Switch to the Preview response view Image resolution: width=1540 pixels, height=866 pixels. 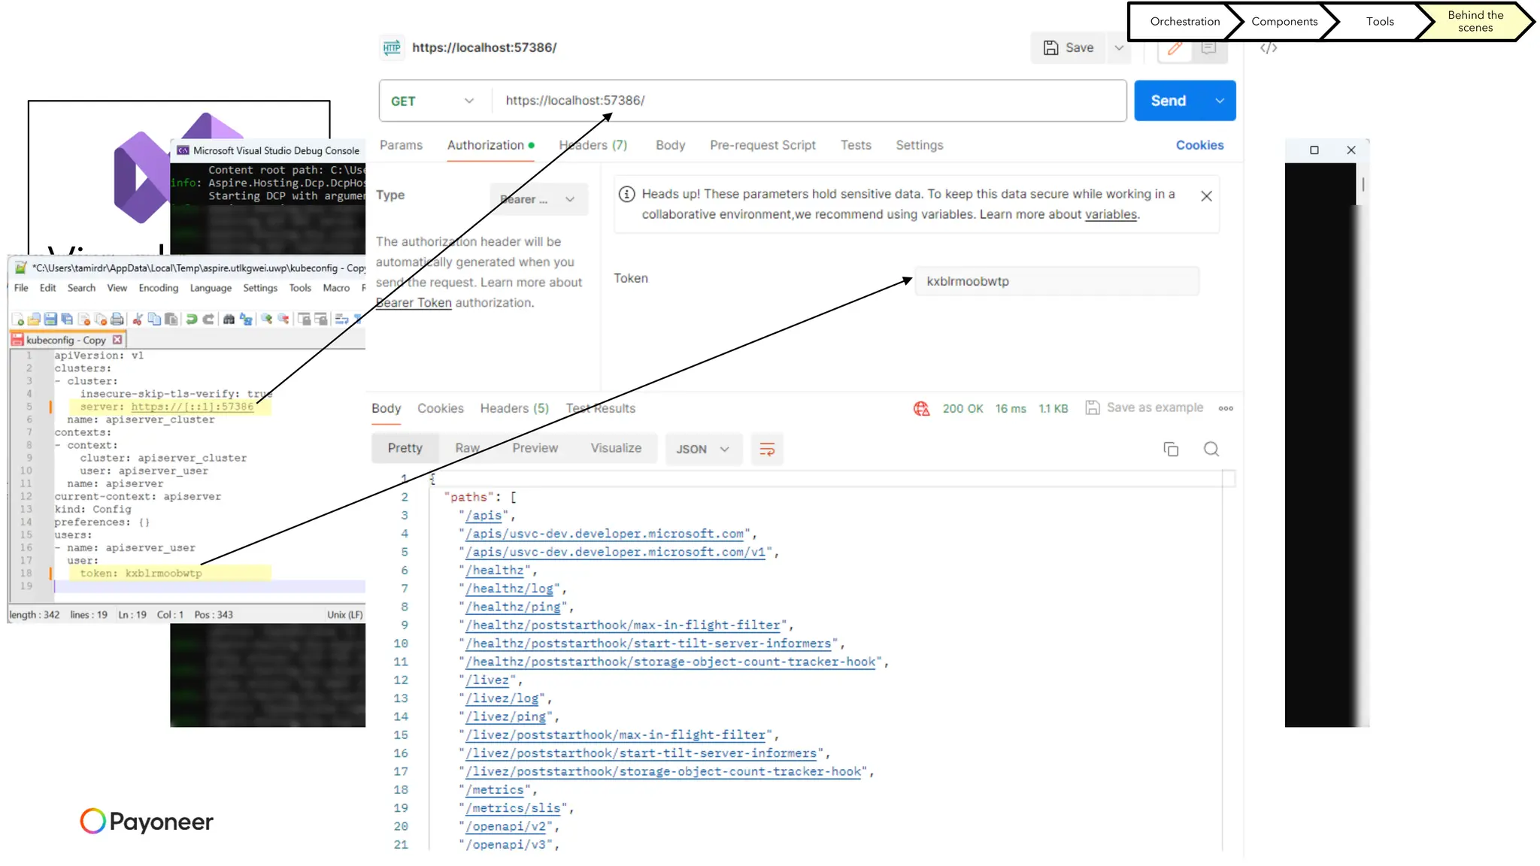[x=535, y=448]
